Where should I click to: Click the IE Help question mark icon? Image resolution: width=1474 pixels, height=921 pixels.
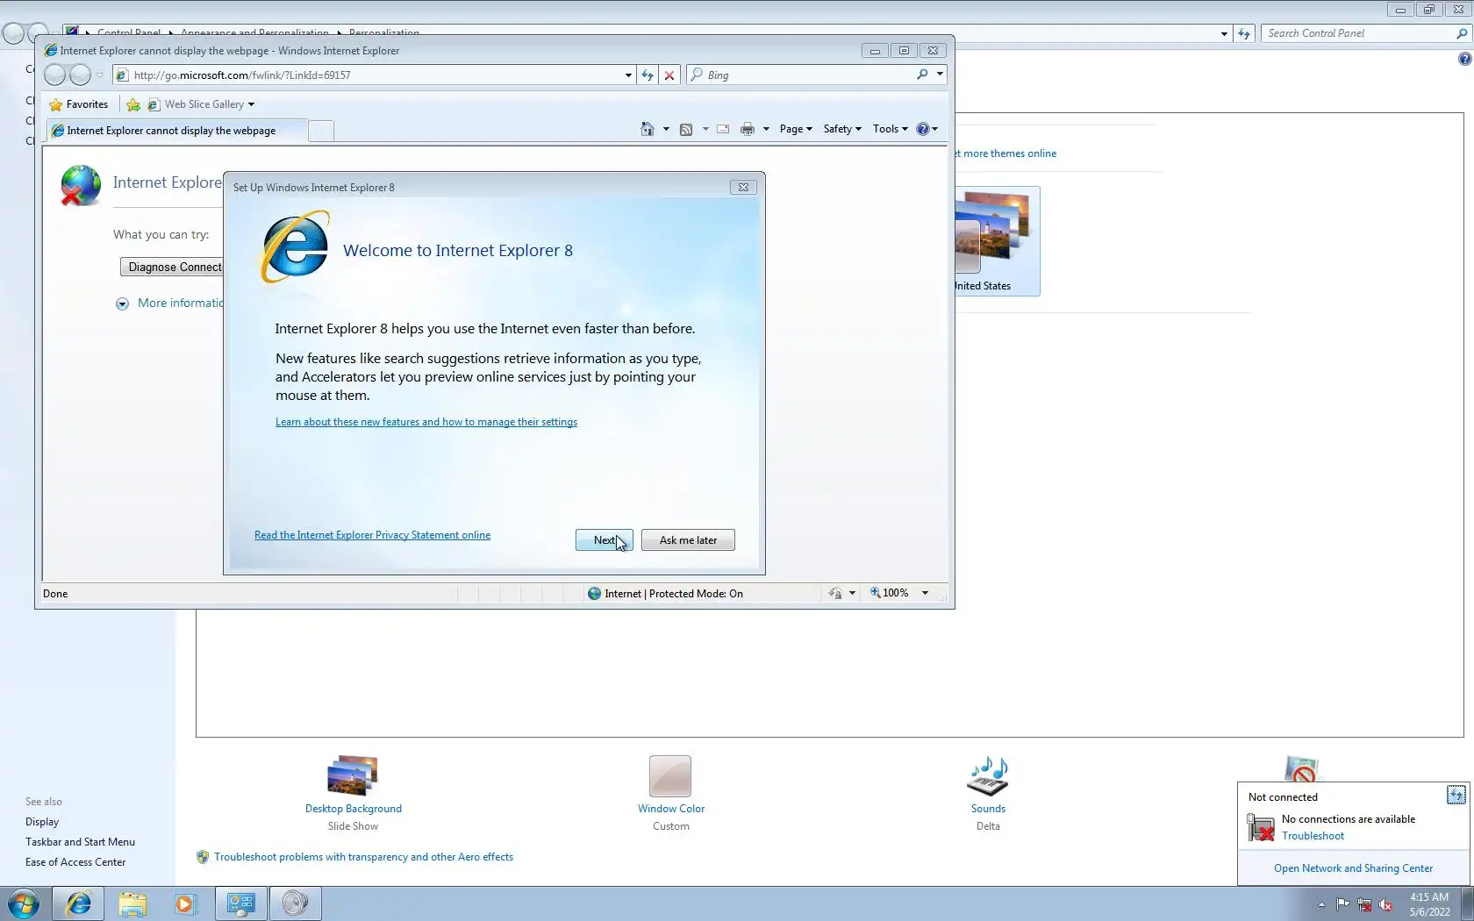(923, 129)
